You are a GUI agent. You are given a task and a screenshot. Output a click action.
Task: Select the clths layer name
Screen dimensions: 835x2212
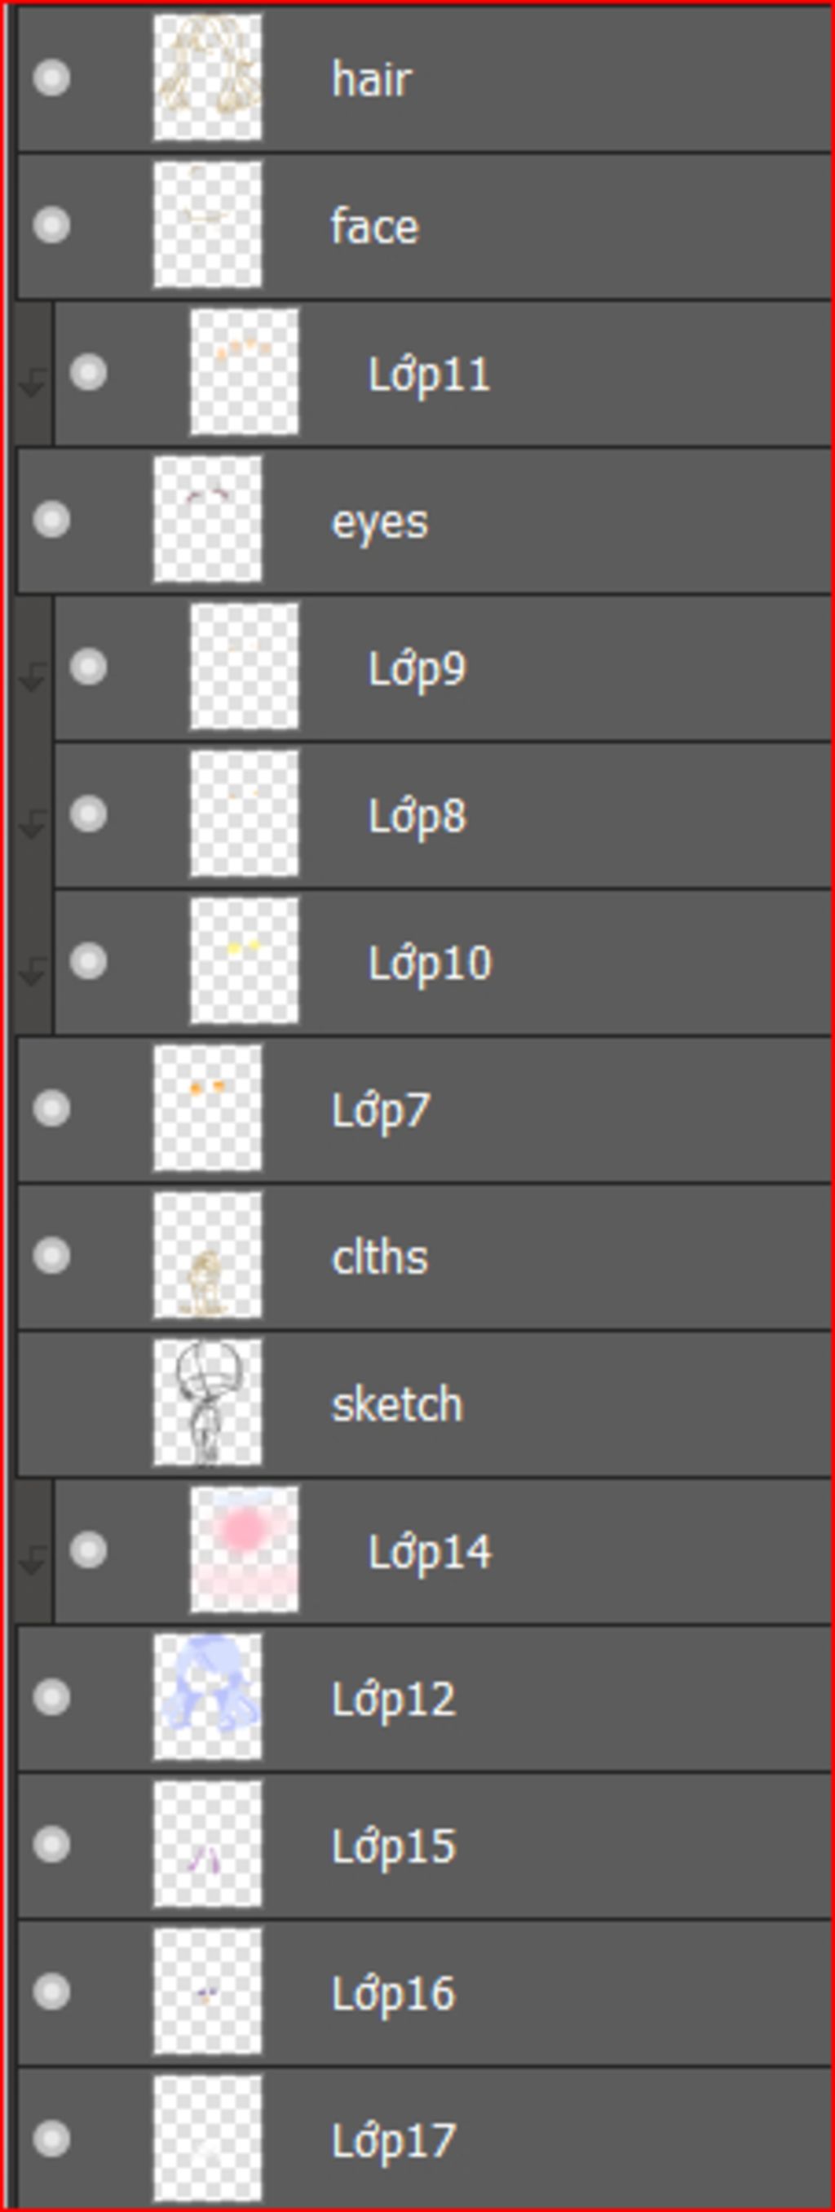click(x=379, y=1257)
